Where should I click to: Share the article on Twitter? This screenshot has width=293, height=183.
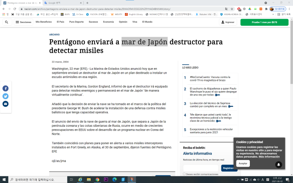tap(6, 96)
